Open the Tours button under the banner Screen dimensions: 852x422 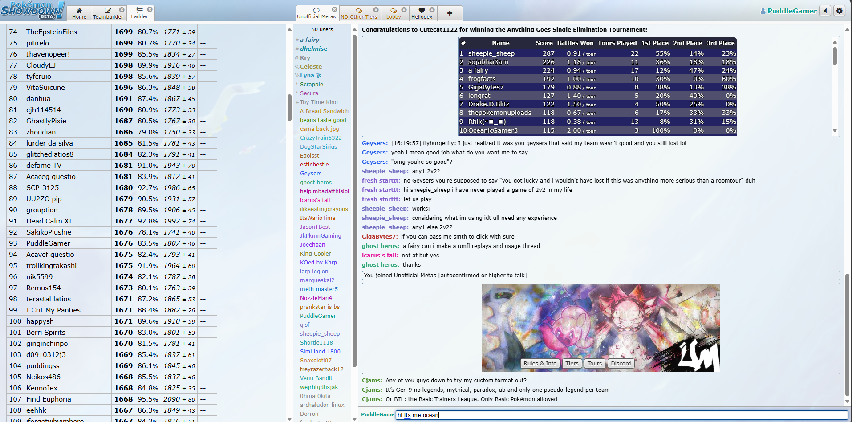point(594,363)
